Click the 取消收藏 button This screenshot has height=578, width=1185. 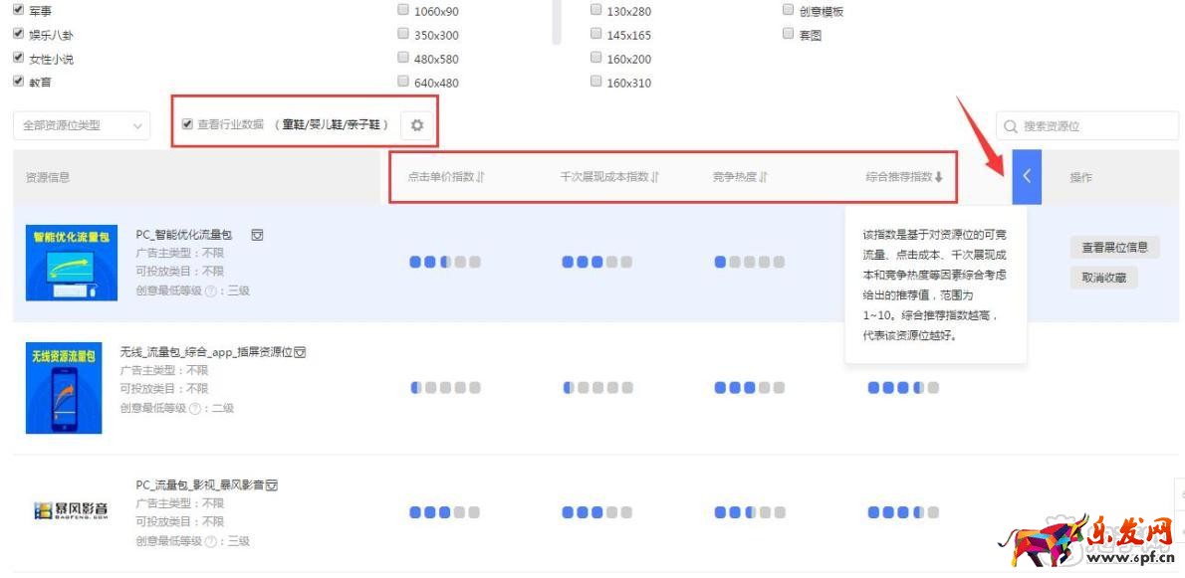click(x=1103, y=278)
